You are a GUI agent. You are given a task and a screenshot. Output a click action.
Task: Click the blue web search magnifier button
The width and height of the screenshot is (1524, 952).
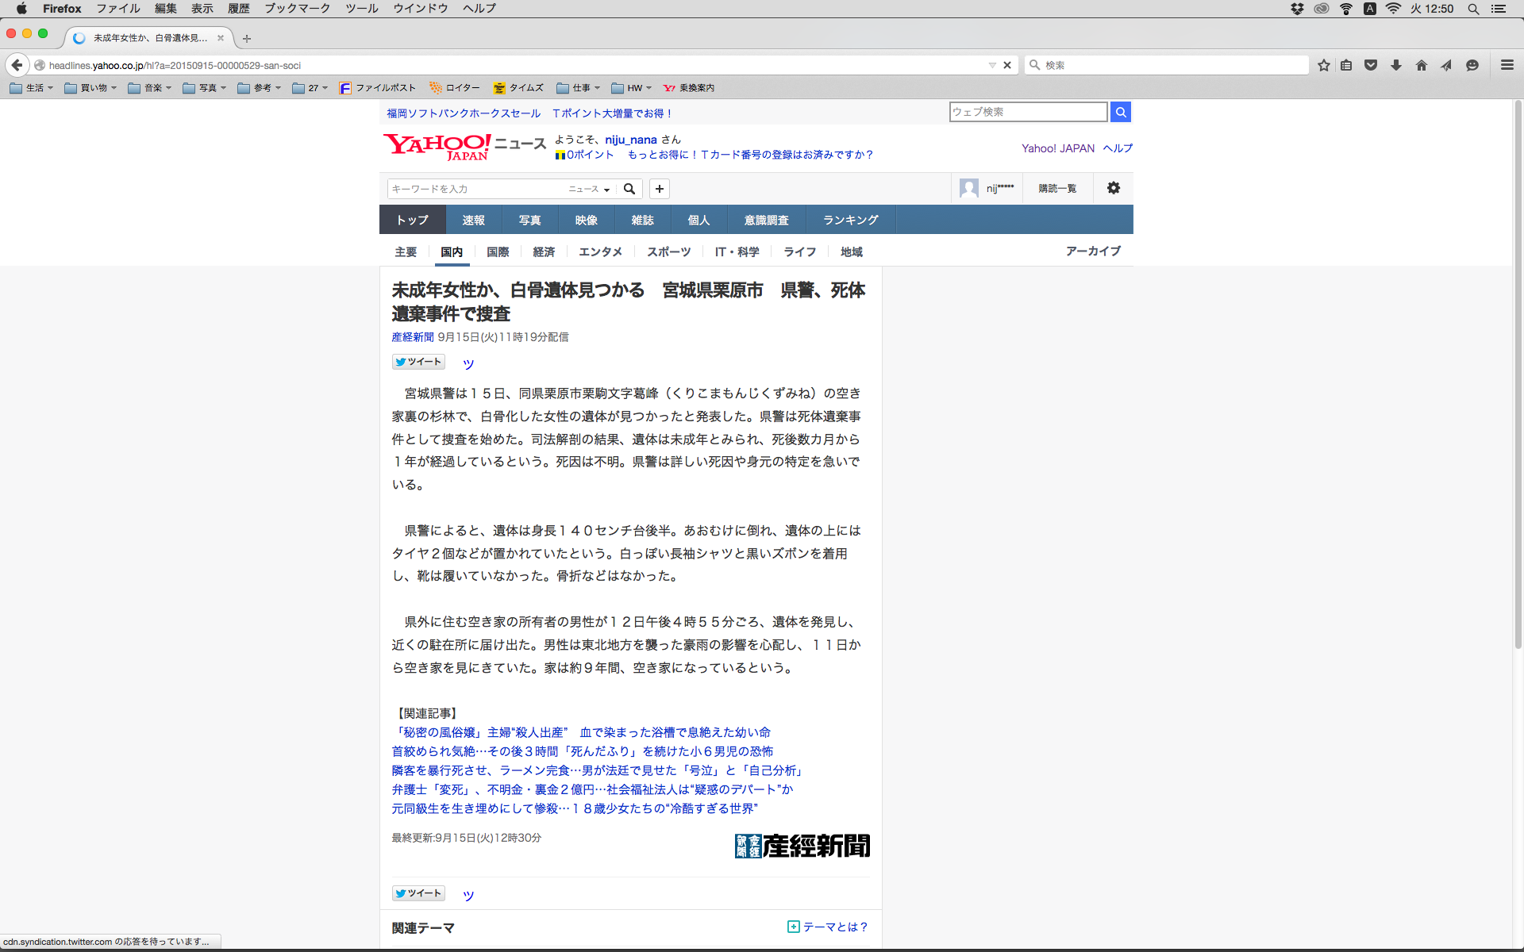(x=1120, y=112)
